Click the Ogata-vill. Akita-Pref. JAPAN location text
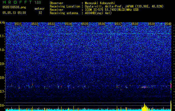This screenshot has height=111, width=175. [124, 6]
